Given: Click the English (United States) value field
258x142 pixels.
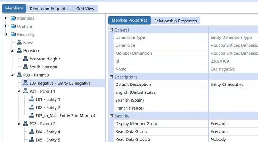Looking at the screenshot, I should tap(234, 92).
